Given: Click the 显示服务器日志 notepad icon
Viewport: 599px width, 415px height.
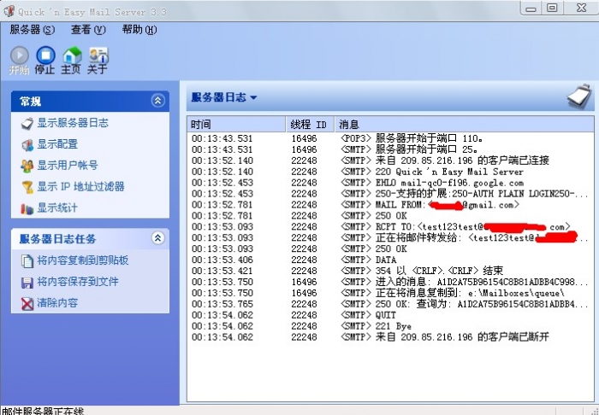Looking at the screenshot, I should coord(27,124).
